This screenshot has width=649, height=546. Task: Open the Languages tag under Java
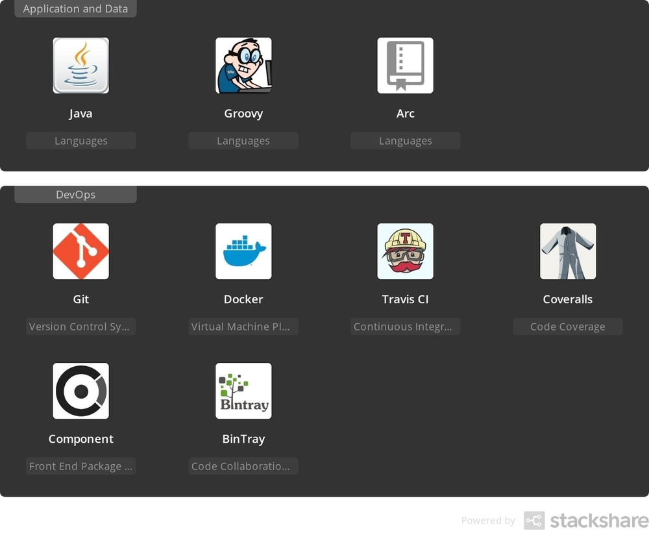pos(80,140)
